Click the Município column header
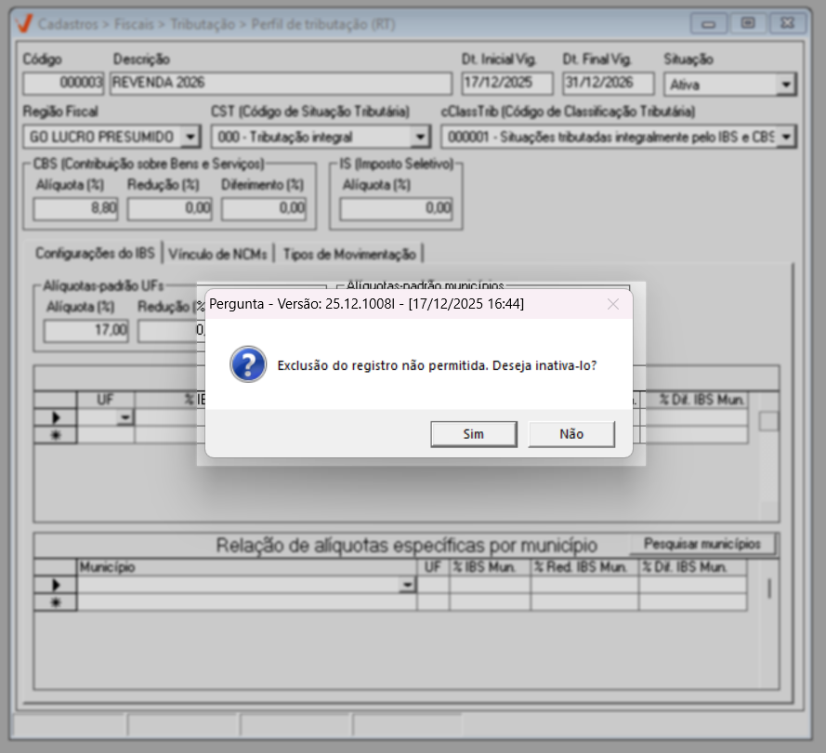 click(246, 567)
